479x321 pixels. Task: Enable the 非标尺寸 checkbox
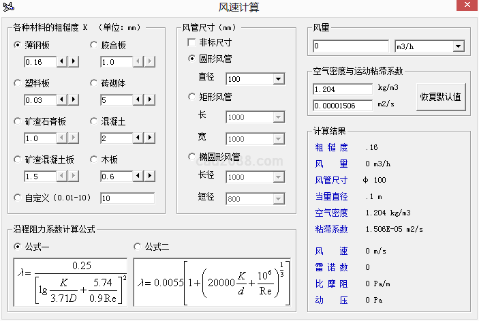pyautogui.click(x=193, y=42)
